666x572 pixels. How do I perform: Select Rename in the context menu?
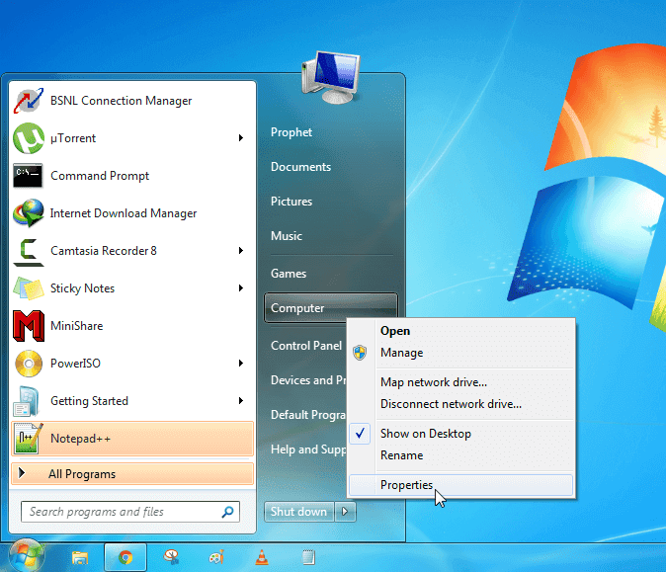(460, 455)
